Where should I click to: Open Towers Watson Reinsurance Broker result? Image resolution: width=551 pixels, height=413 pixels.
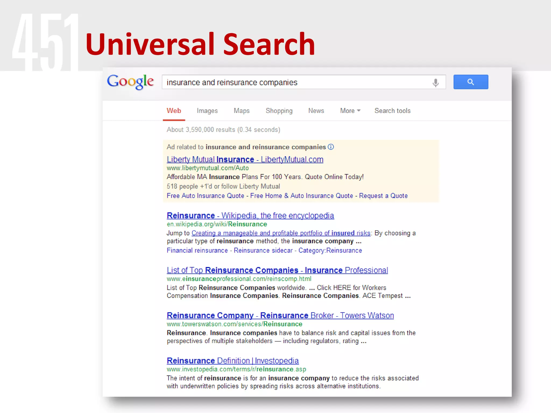(x=280, y=315)
